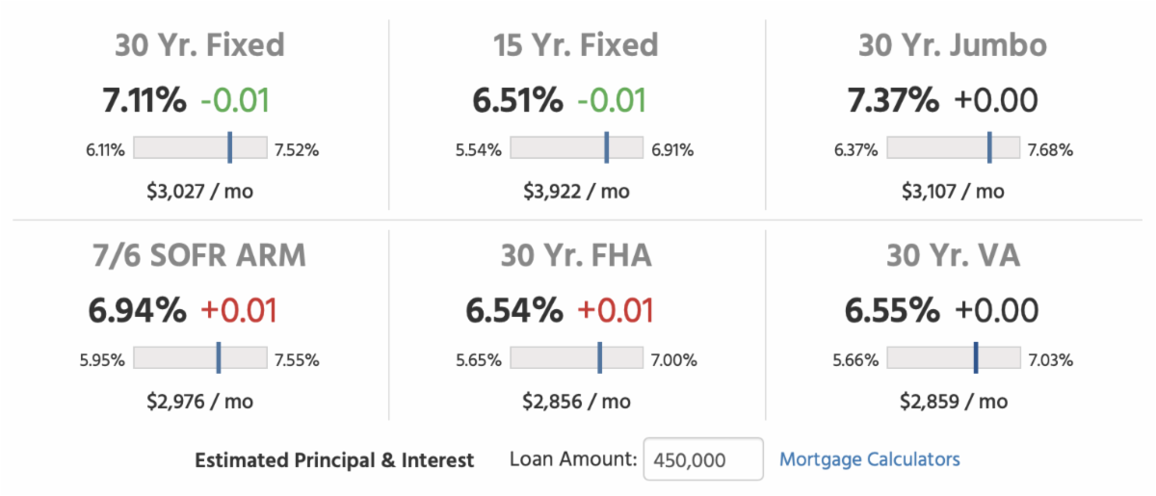Click the 7.37% Jumbo rate value
1156x496 pixels.
click(x=892, y=100)
